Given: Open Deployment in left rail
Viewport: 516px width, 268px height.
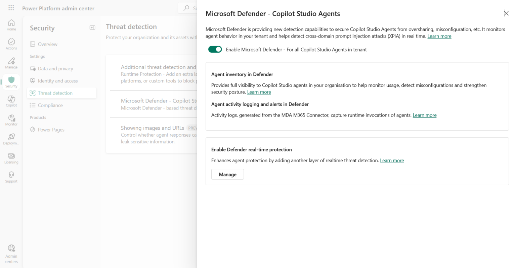Looking at the screenshot, I should tap(11, 139).
